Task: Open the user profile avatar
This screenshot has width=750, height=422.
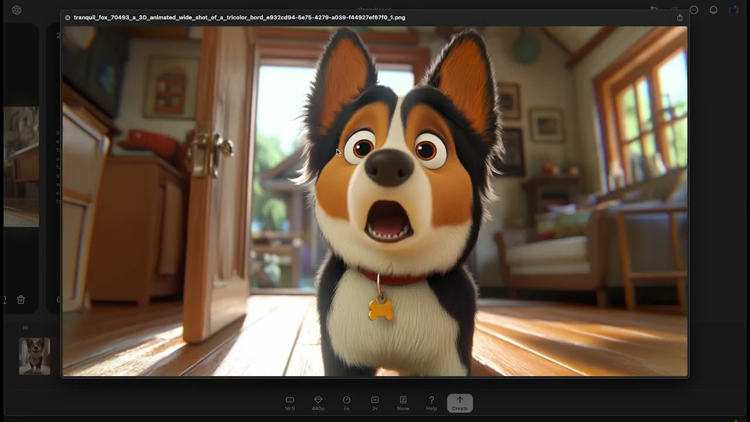Action: [734, 10]
